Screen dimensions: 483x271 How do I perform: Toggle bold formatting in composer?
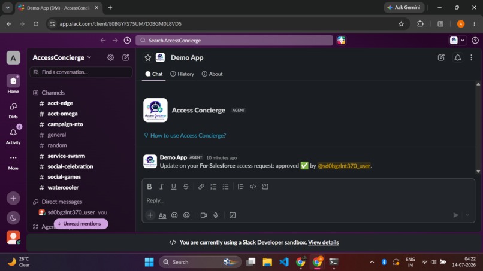tap(149, 187)
